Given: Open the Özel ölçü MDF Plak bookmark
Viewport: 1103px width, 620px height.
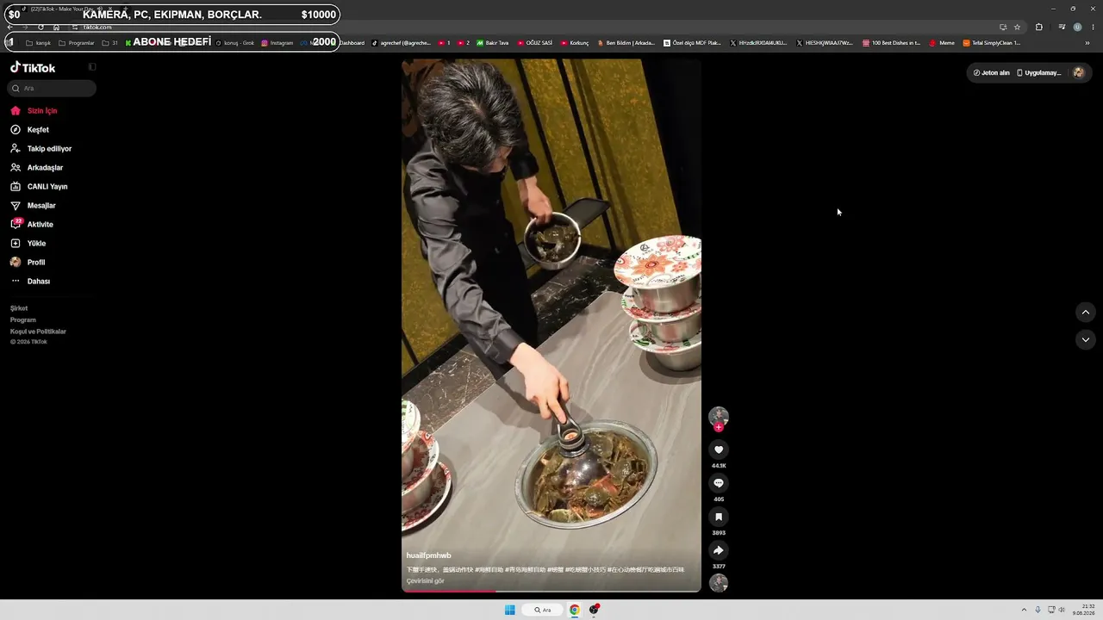Looking at the screenshot, I should point(692,43).
